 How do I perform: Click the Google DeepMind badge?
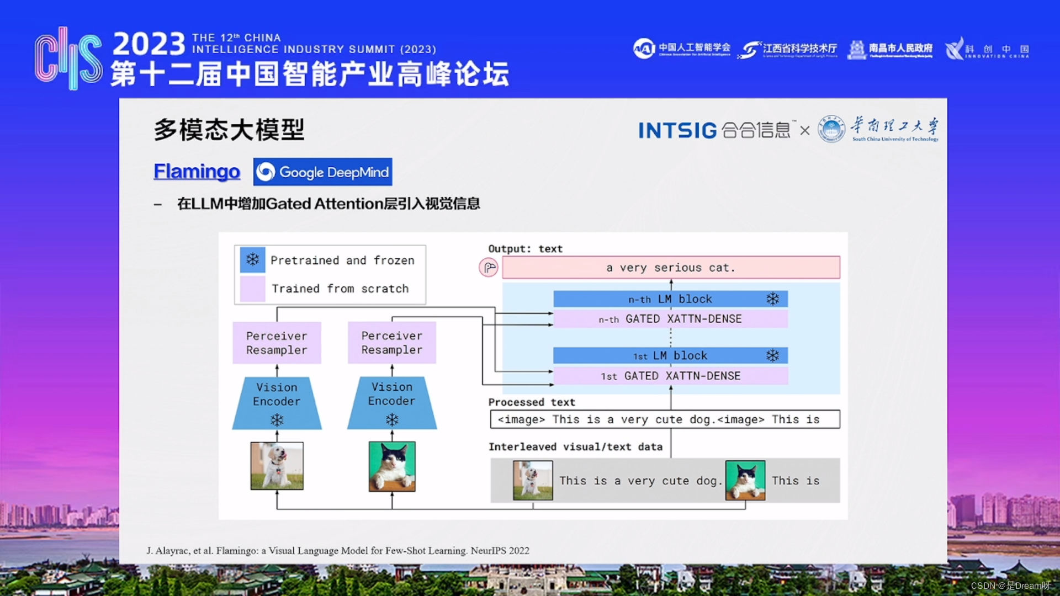(x=323, y=172)
